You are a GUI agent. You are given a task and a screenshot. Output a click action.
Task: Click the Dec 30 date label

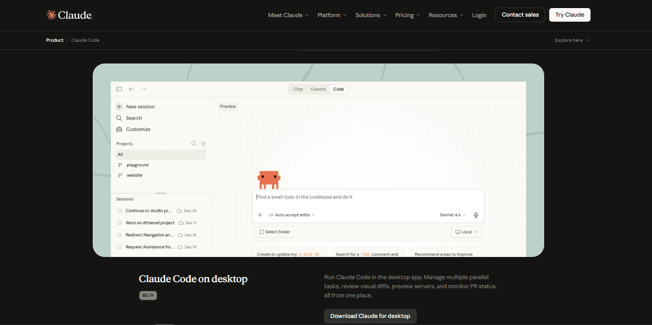click(190, 211)
